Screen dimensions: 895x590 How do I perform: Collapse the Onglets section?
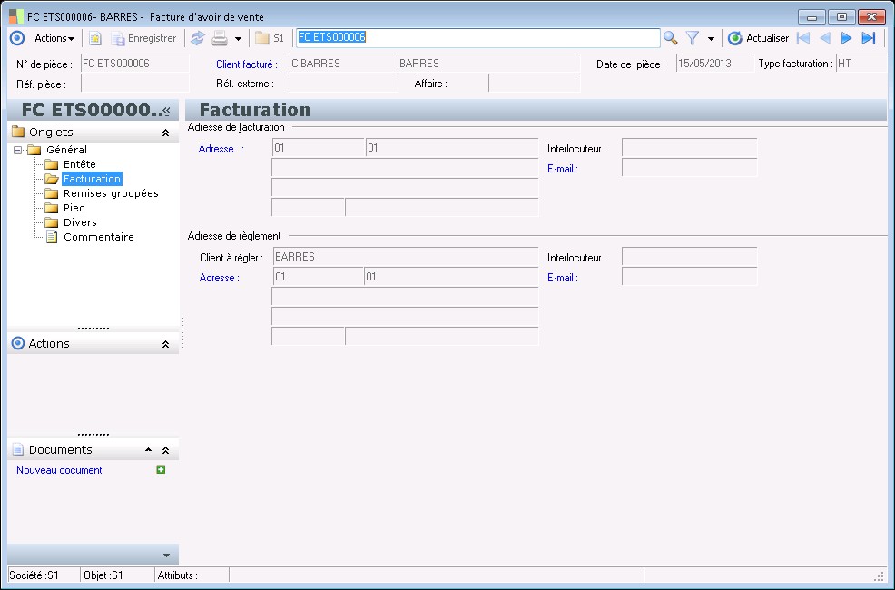(165, 133)
